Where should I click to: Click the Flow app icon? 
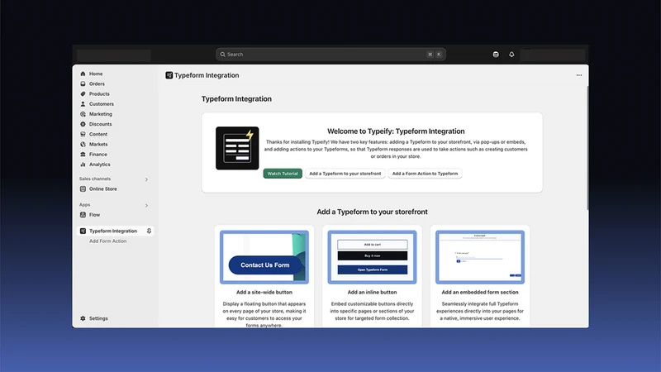83,215
